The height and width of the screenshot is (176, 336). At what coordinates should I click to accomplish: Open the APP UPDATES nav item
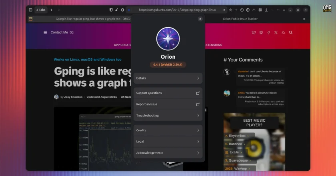point(122,45)
